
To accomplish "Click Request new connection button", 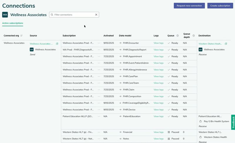I will click(189, 6).
